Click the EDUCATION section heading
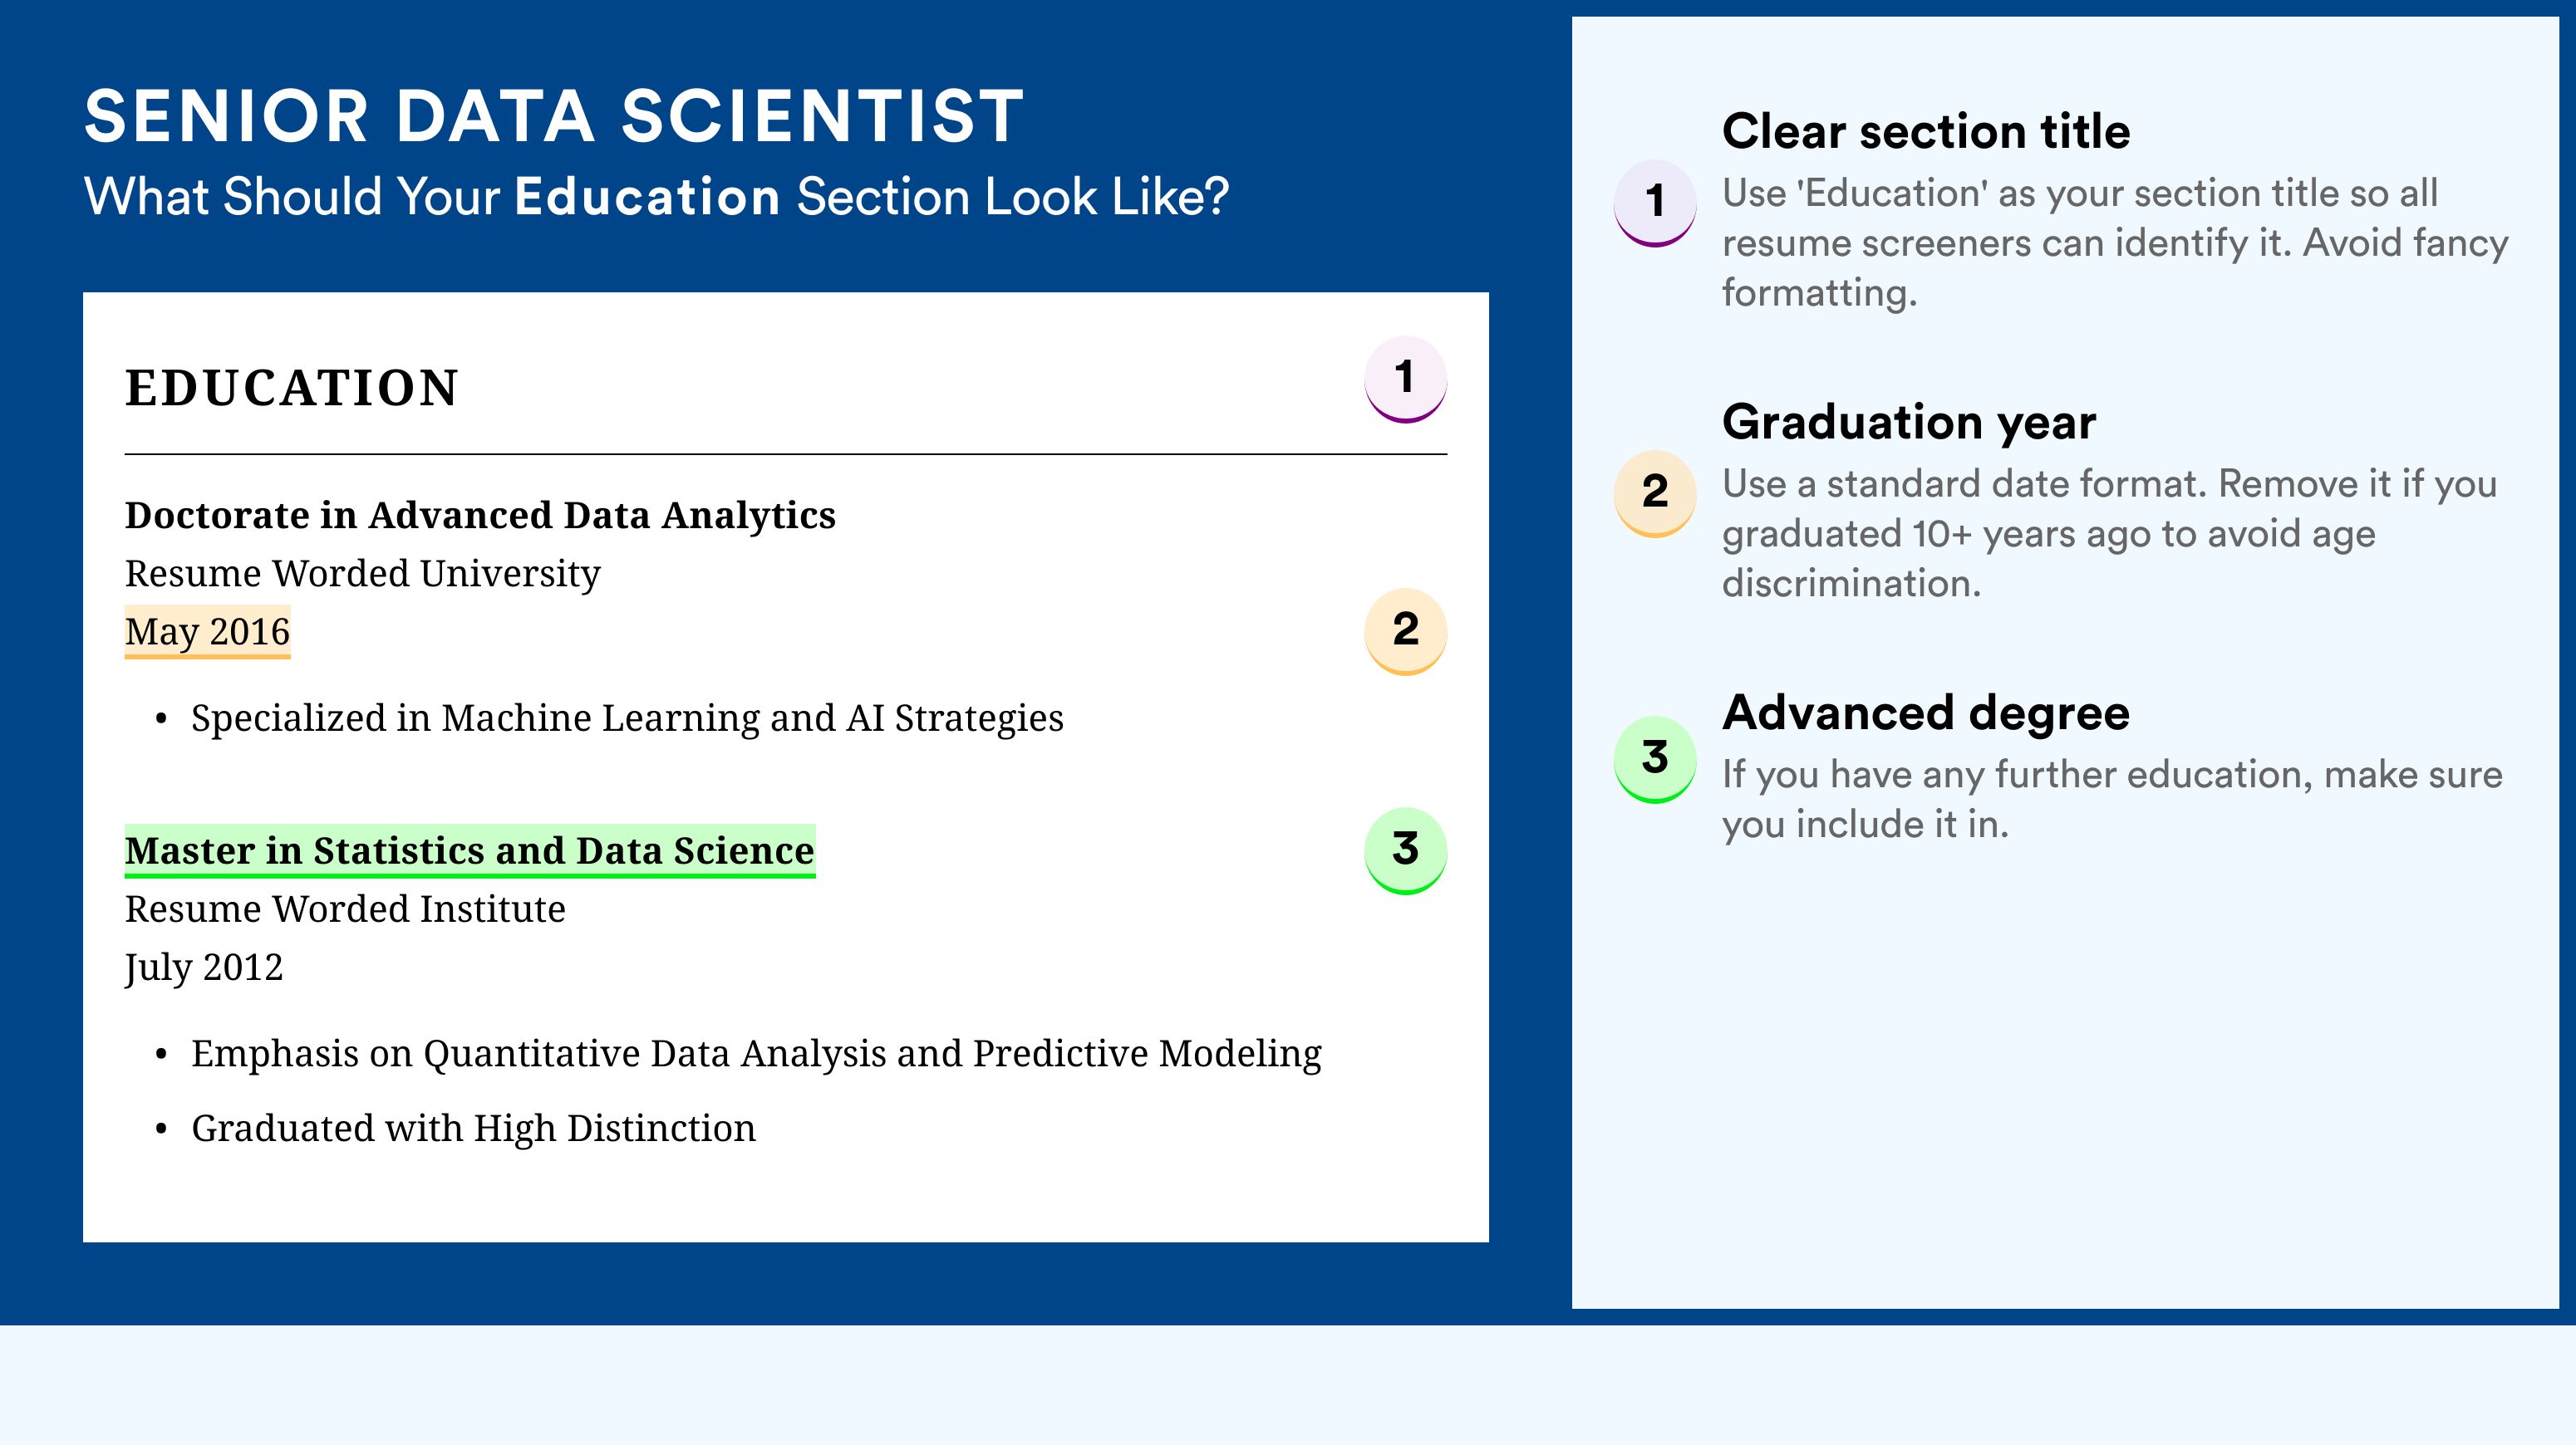This screenshot has height=1445, width=2576. pyautogui.click(x=291, y=388)
